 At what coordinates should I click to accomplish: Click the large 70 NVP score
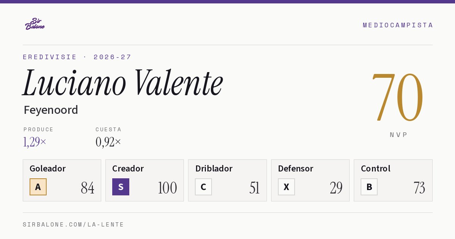(397, 97)
